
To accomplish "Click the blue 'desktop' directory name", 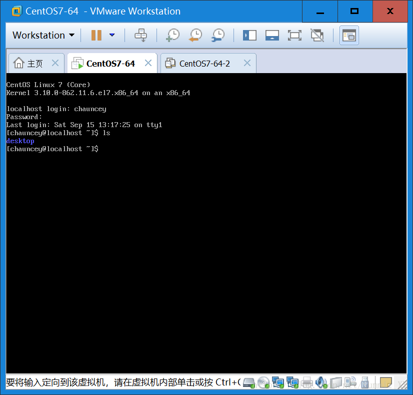I will [20, 141].
